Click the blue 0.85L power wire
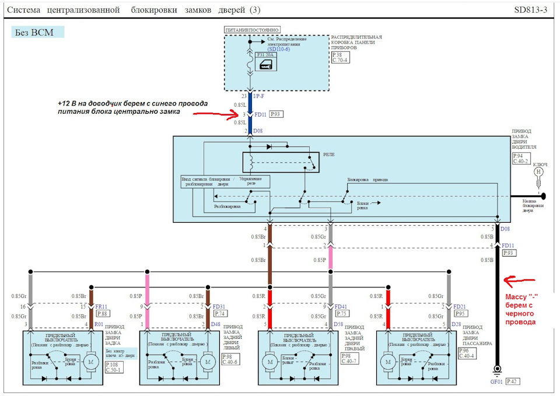Image resolution: width=560 pixels, height=396 pixels. 250,114
